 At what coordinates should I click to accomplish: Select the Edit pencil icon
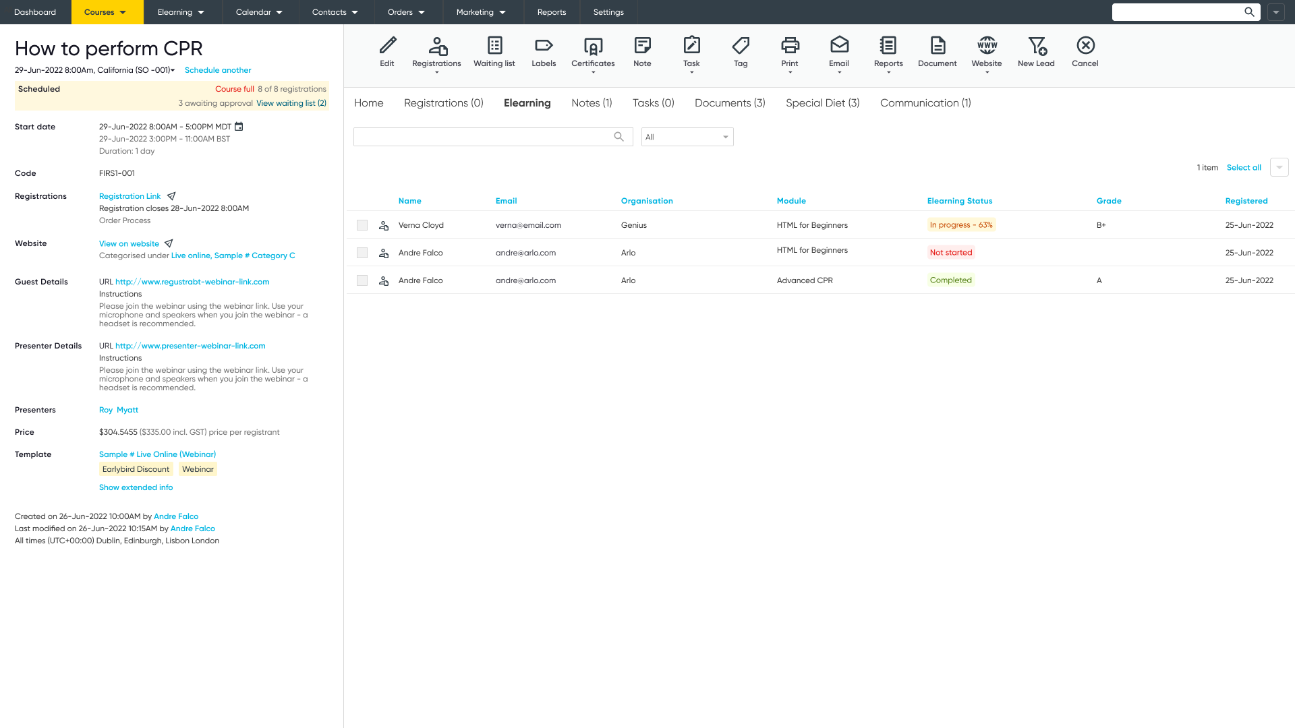(x=387, y=46)
